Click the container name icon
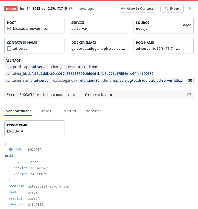 click(x=9, y=49)
